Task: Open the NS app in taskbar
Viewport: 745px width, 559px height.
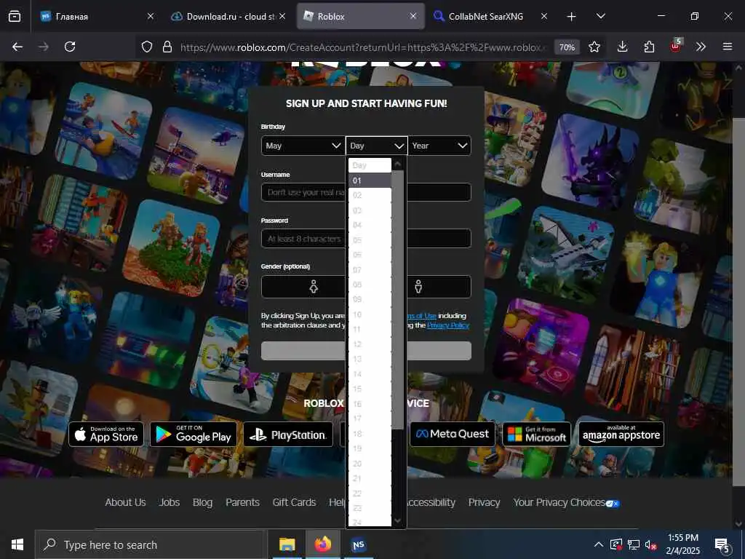Action: tap(358, 544)
